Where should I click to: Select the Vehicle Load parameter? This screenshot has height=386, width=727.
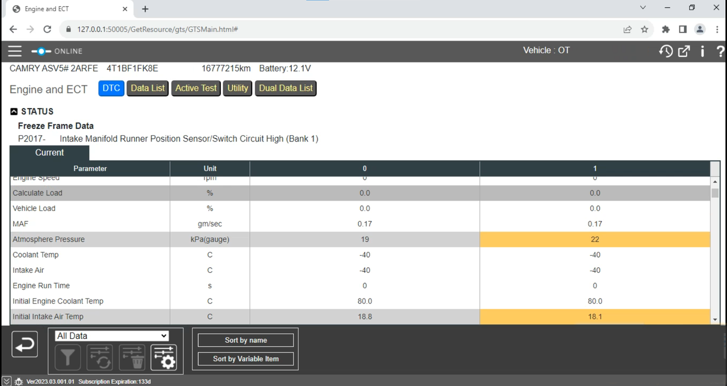[34, 208]
